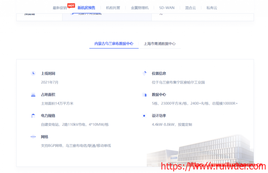Click the network icon beside 网络
Image resolution: width=268 pixels, height=173 pixels.
click(33, 137)
